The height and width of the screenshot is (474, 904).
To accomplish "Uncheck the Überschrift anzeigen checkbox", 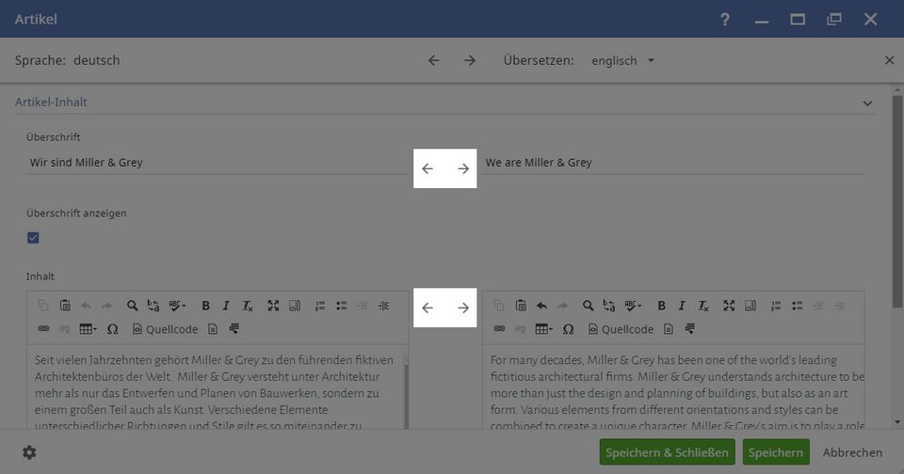I will [33, 238].
